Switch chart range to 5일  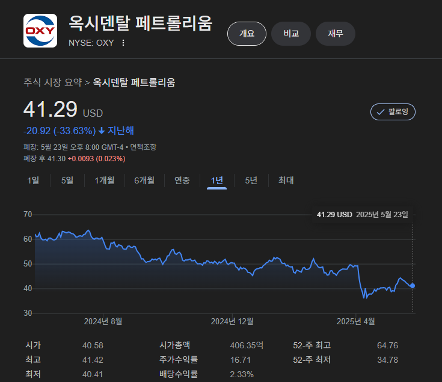[x=67, y=180]
